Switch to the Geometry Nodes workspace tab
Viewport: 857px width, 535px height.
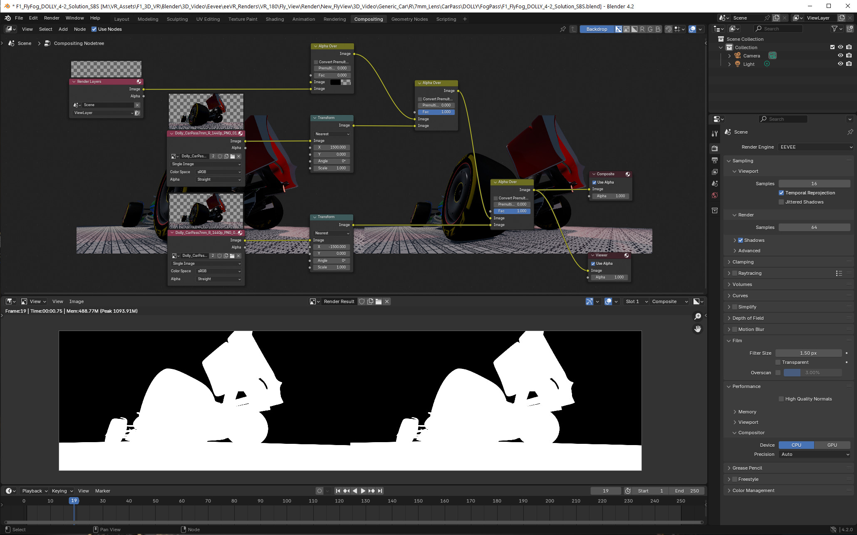point(409,19)
